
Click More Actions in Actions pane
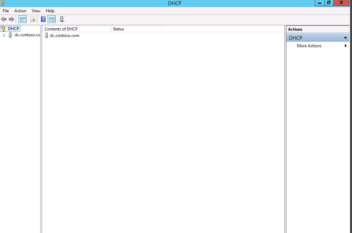[x=309, y=46]
